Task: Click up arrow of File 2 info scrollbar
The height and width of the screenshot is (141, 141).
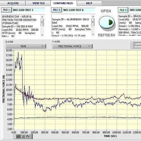Action: [93, 17]
